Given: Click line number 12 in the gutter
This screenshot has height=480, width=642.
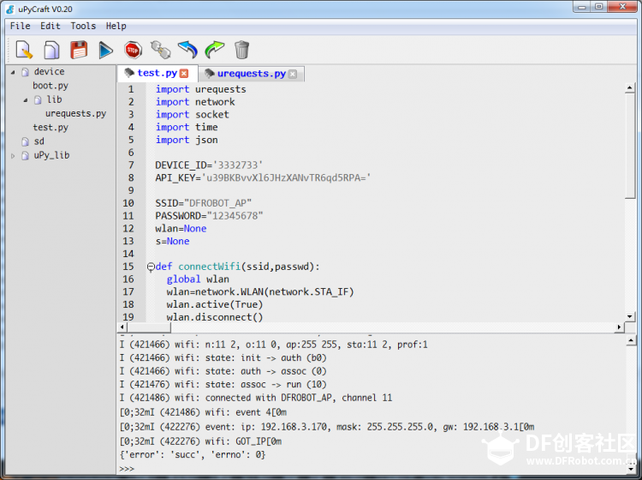Looking at the screenshot, I should (128, 229).
